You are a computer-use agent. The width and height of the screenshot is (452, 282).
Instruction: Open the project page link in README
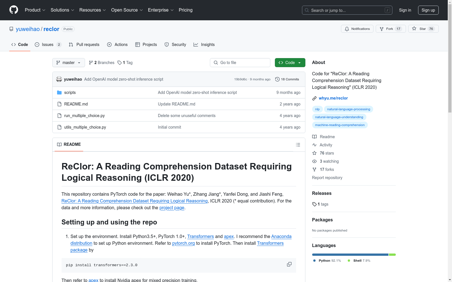point(172,208)
